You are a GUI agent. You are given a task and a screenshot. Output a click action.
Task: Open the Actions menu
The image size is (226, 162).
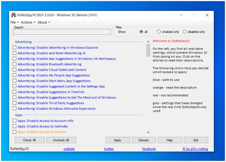26,22
